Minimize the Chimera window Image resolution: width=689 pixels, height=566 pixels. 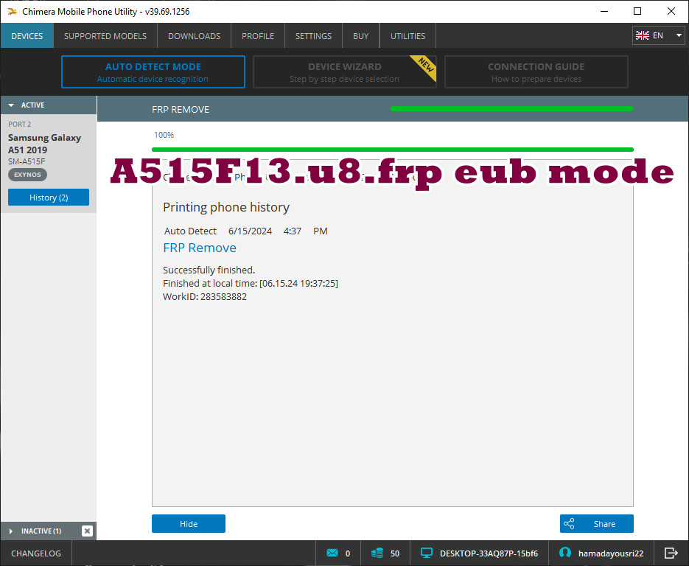(x=604, y=12)
